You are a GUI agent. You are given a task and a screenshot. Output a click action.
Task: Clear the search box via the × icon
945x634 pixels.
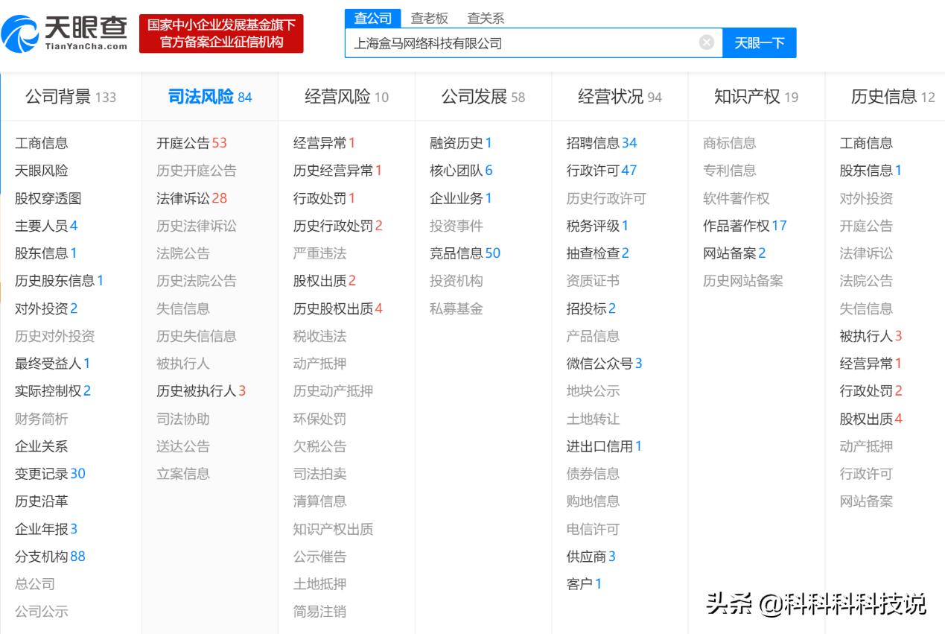(705, 42)
